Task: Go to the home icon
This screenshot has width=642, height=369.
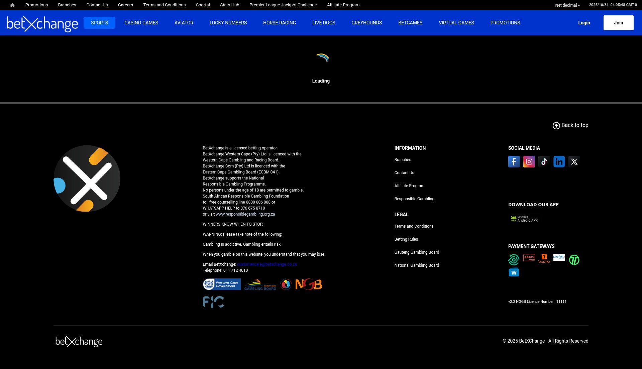Action: pos(12,5)
